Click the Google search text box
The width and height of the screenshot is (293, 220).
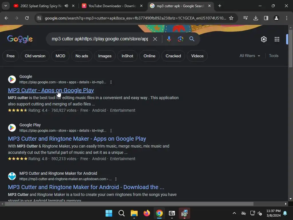point(100,39)
